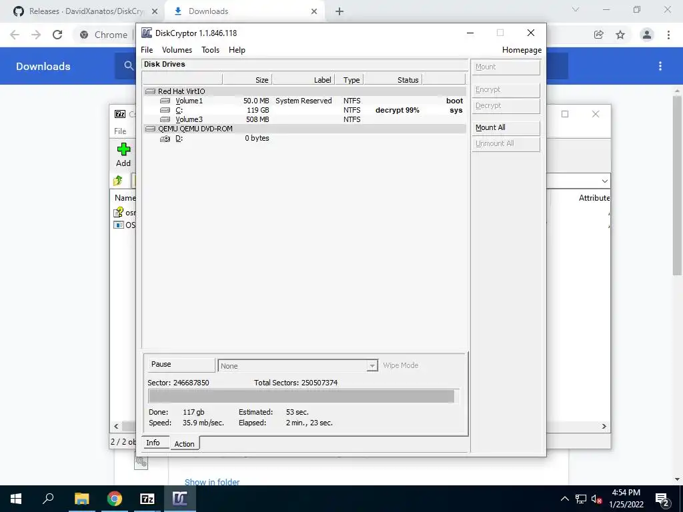Click the 7-Zip horizontal scrollbar left arrow
Viewport: 683px width, 512px height.
pyautogui.click(x=116, y=426)
